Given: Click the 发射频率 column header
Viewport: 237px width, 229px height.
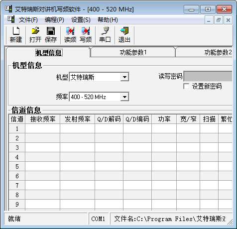Looking at the screenshot, I should pos(77,119).
